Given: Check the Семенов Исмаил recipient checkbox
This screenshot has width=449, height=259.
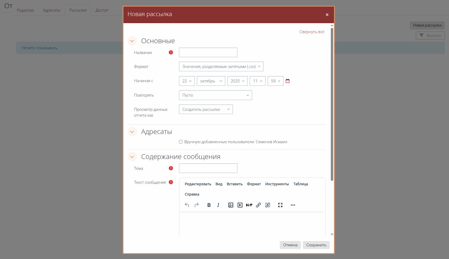Looking at the screenshot, I should pyautogui.click(x=181, y=142).
